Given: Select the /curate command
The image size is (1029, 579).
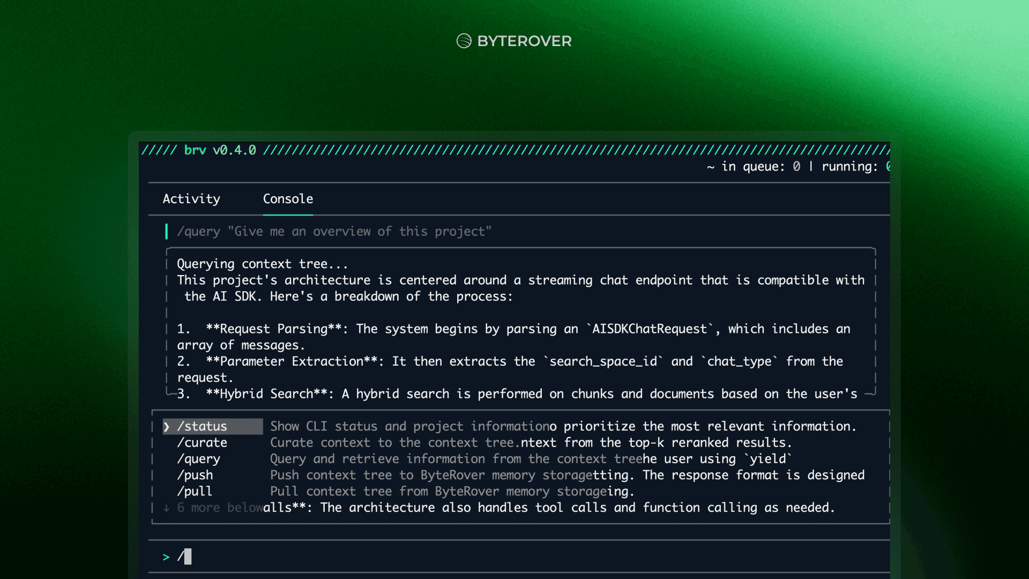Looking at the screenshot, I should (202, 443).
